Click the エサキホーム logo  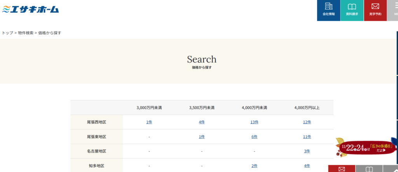click(x=30, y=9)
